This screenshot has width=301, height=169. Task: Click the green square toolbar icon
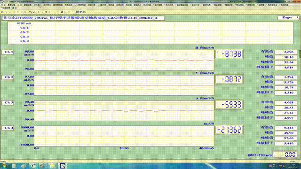85,12
